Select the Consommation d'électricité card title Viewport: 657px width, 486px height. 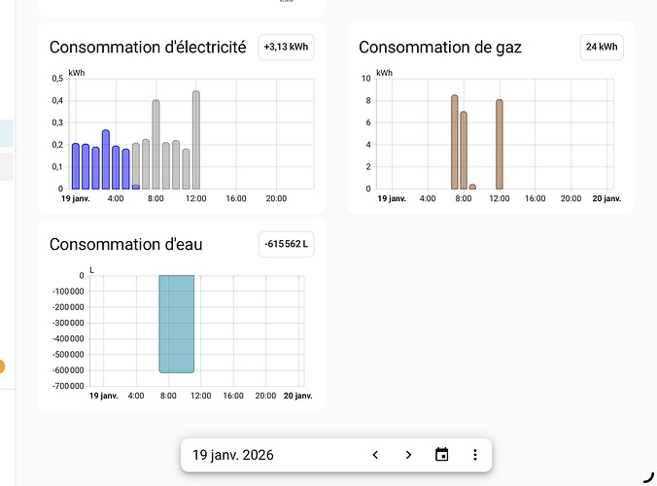click(148, 47)
